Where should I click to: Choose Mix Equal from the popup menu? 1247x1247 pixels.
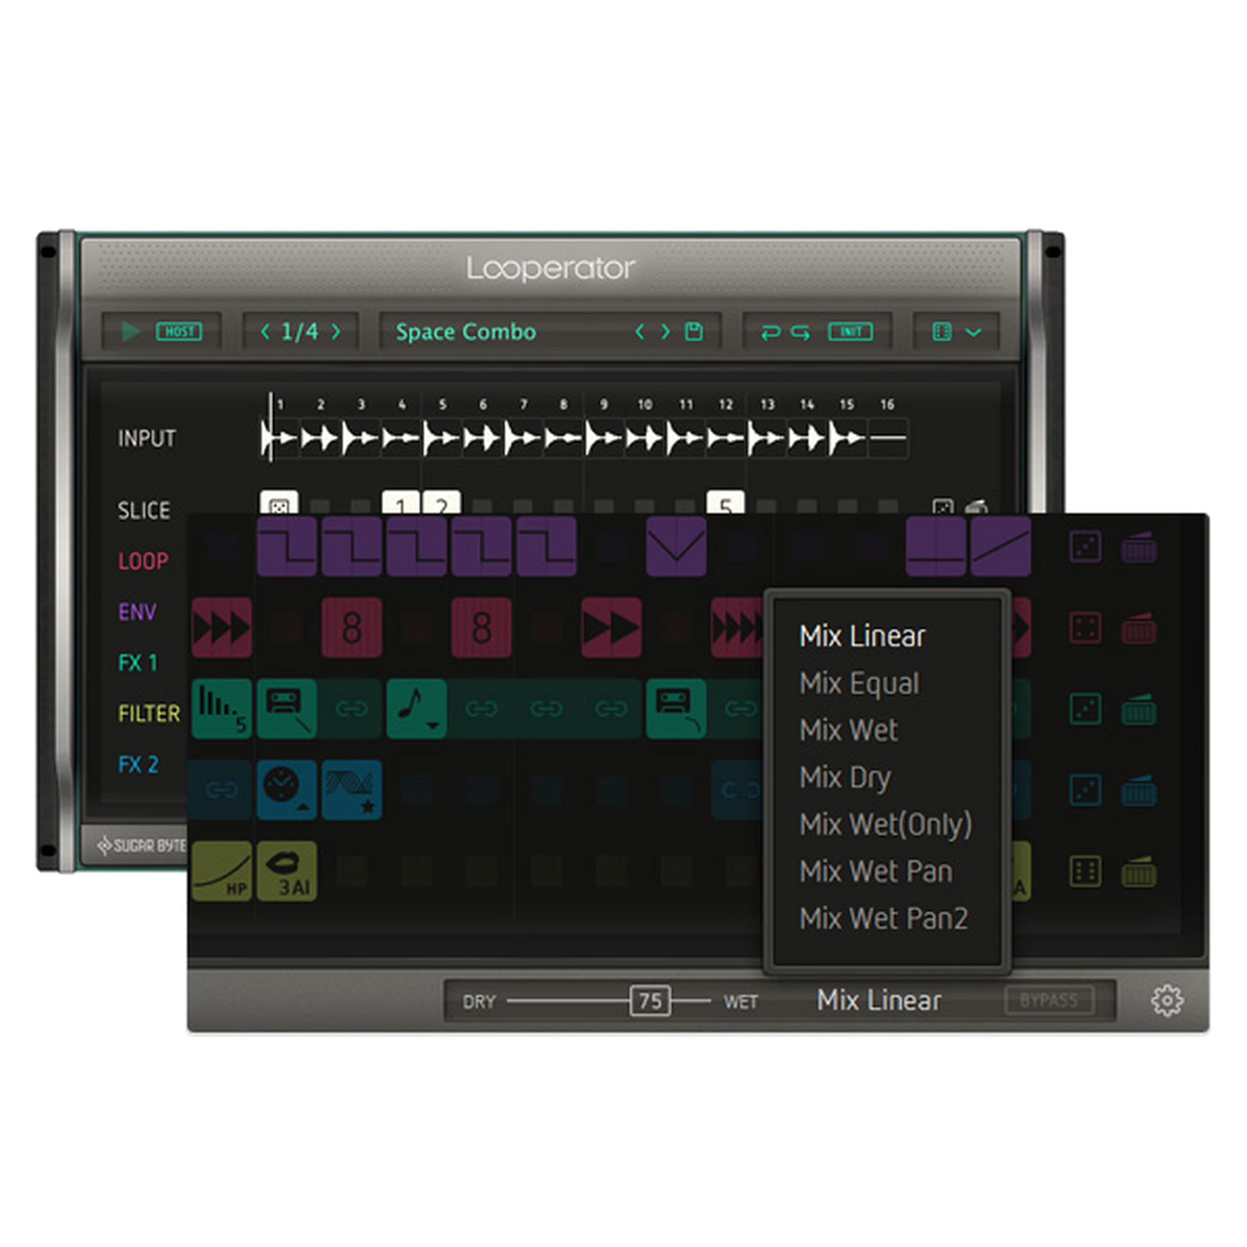point(859,684)
